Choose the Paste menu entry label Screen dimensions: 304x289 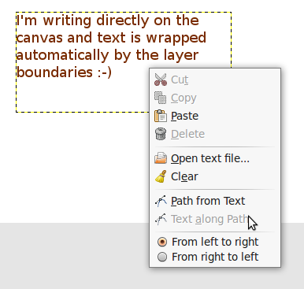[x=184, y=116]
